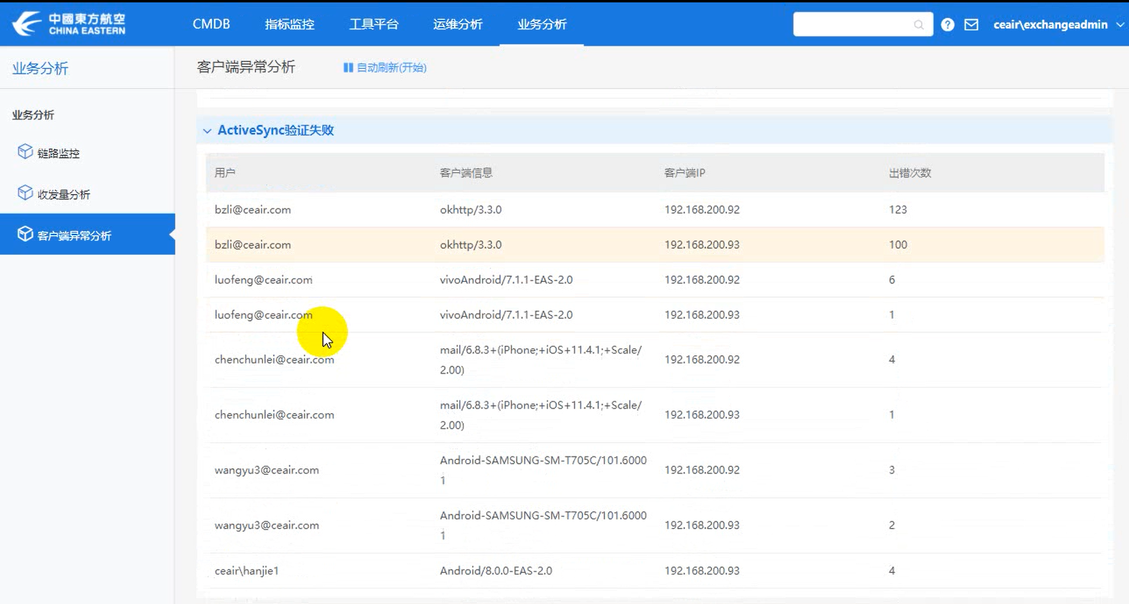
Task: Click the China Eastern logo
Action: point(69,24)
